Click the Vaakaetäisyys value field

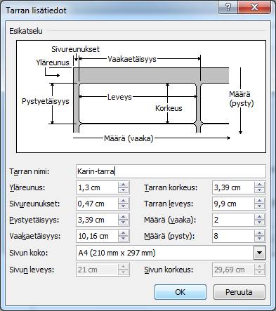point(97,236)
